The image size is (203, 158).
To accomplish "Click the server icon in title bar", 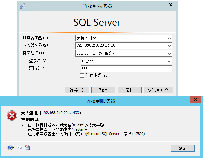I will tap(23, 6).
